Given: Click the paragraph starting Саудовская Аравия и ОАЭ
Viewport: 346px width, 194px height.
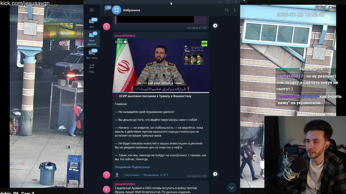Looking at the screenshot, I should click(x=156, y=190).
